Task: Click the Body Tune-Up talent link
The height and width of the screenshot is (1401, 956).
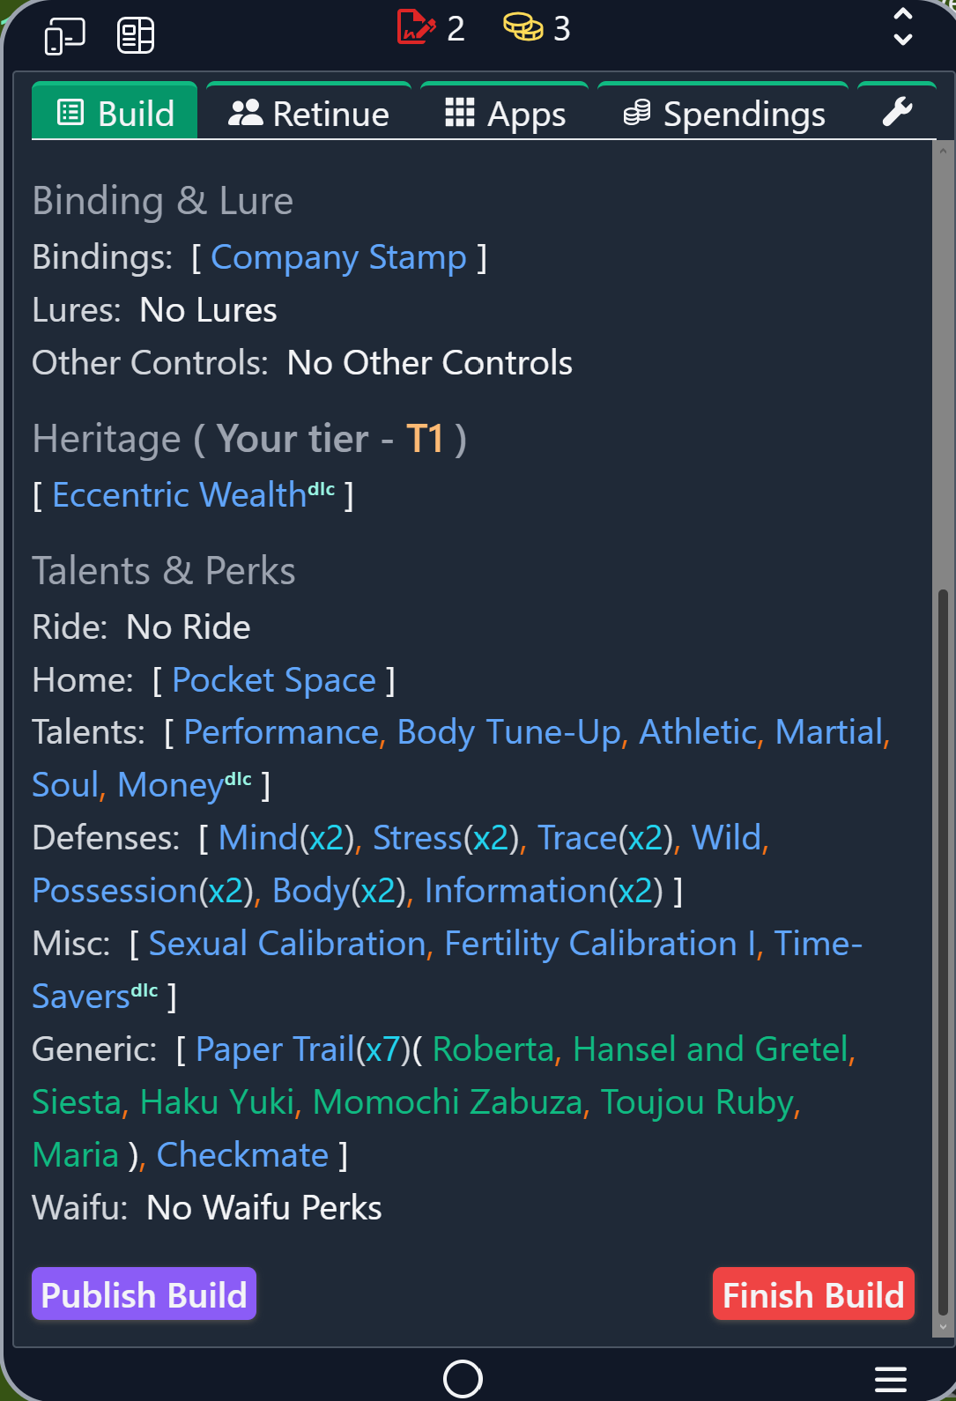Action: [x=509, y=732]
